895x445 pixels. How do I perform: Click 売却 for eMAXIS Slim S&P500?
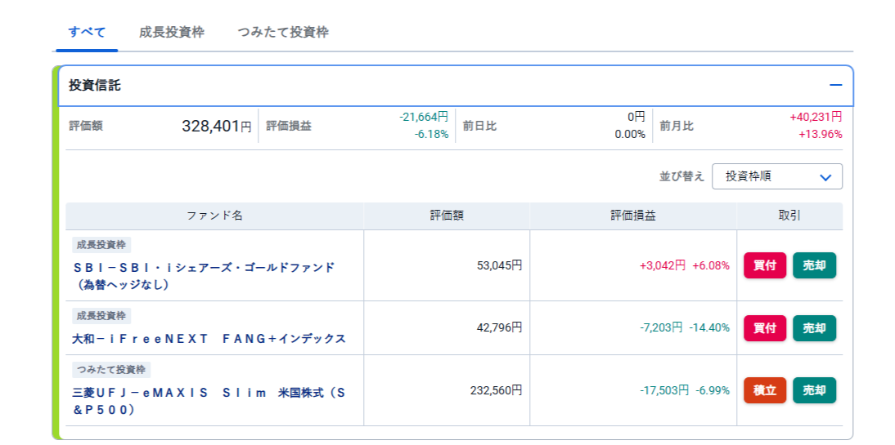click(814, 390)
